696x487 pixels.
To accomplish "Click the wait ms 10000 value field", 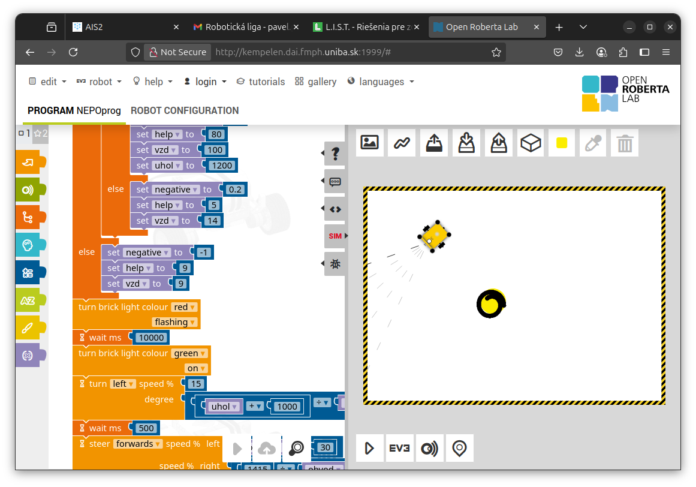I will click(151, 338).
